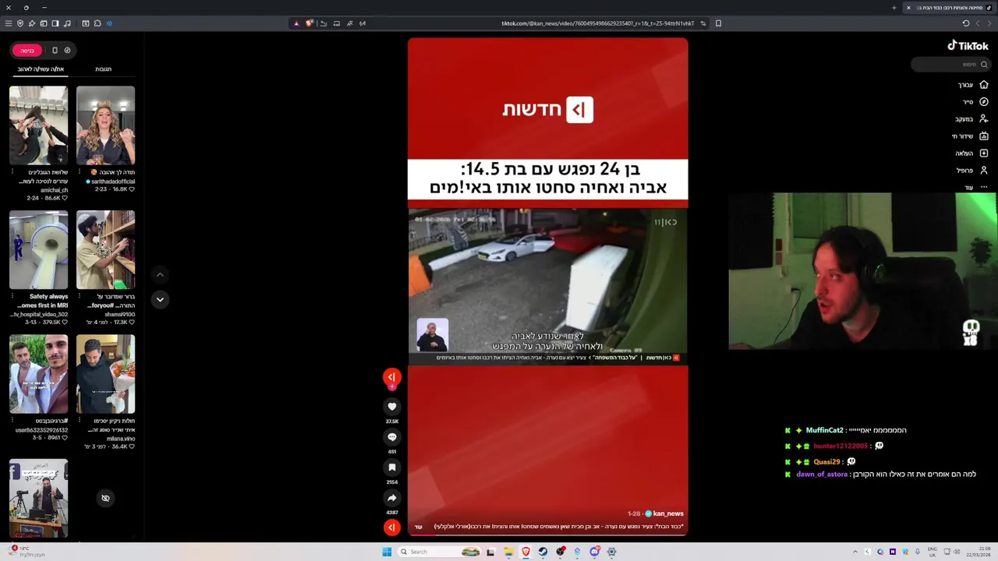
Task: Open the shamsi9100 bookshelf video thumbnail
Action: click(105, 249)
